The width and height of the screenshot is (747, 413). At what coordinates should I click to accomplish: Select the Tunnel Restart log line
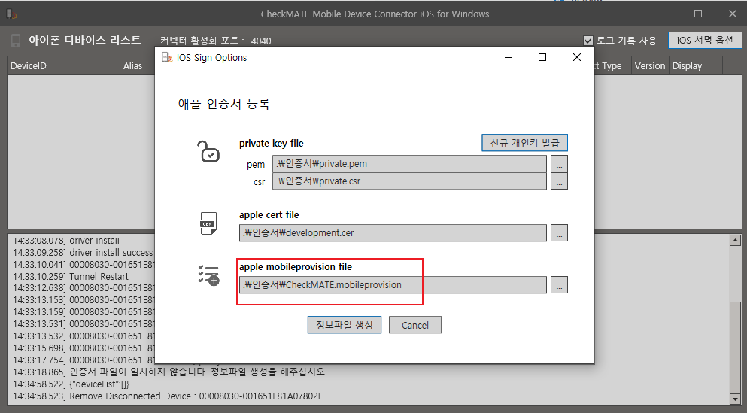[71, 277]
